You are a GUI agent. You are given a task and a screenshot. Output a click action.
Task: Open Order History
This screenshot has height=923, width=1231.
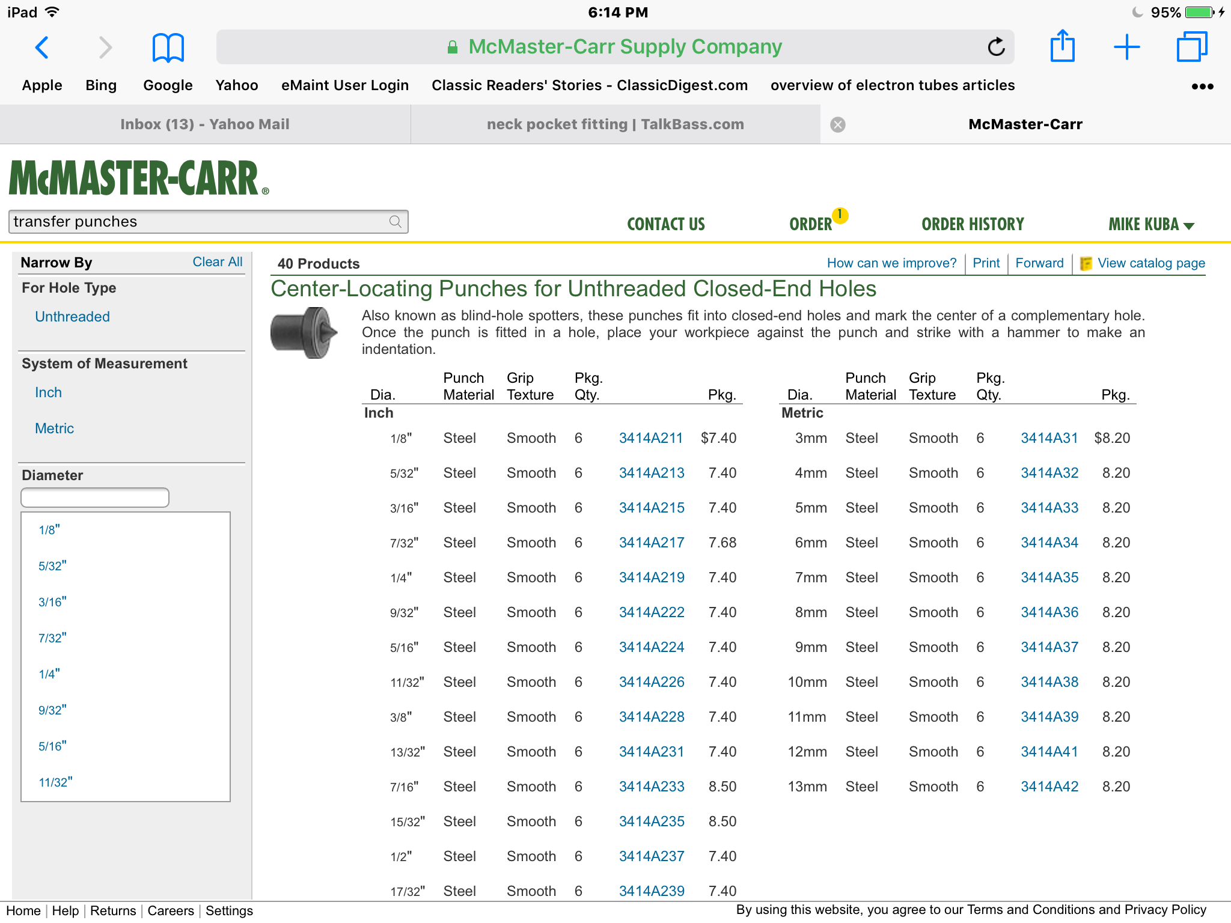973,225
